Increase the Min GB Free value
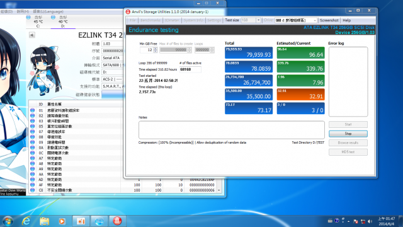 point(156,49)
